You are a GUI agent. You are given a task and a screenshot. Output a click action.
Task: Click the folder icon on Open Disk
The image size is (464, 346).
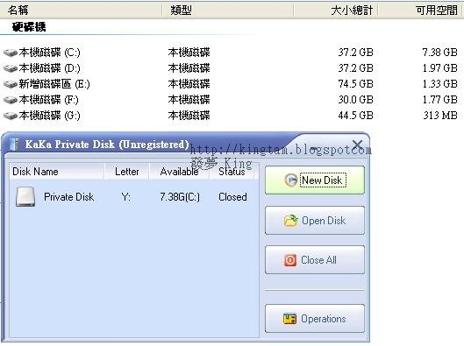pos(290,221)
